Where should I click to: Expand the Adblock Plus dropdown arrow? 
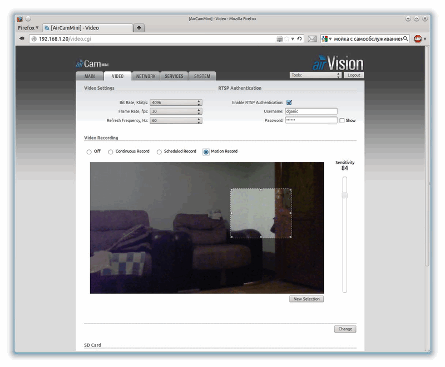click(425, 39)
